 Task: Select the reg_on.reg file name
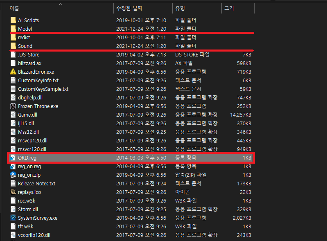click(x=29, y=167)
